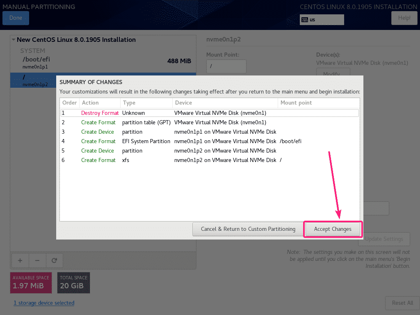Click the us keyboard layout label
This screenshot has height=315, width=420.
click(312, 20)
